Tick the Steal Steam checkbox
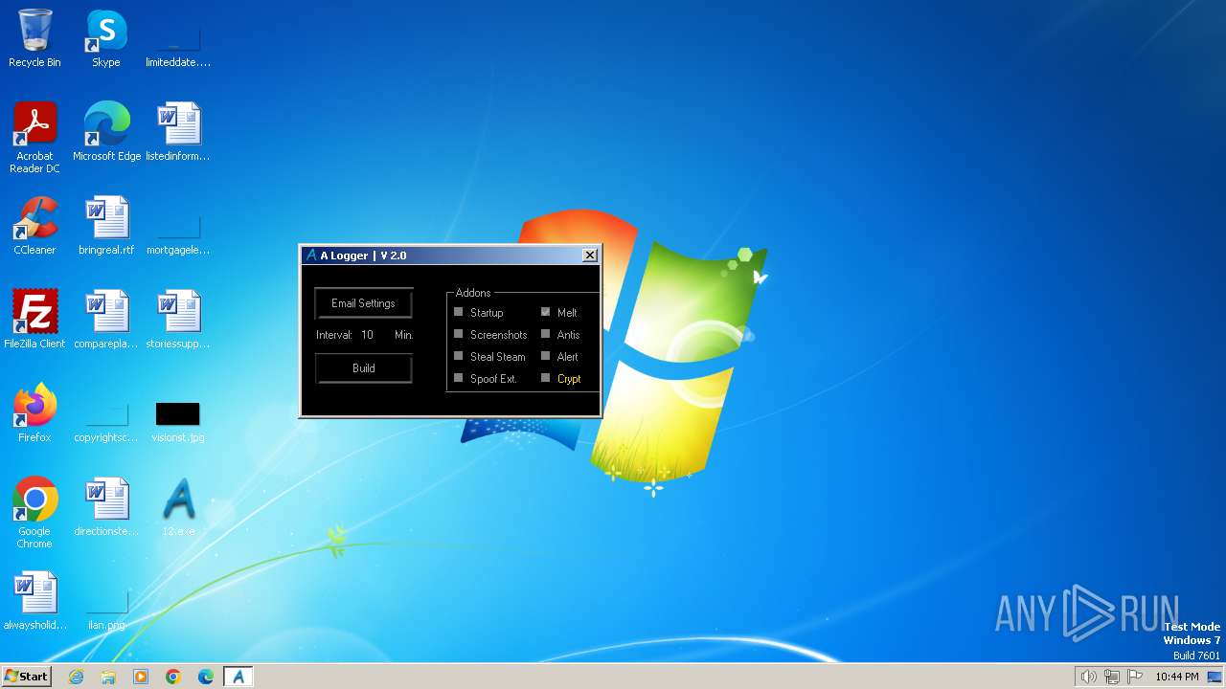This screenshot has width=1226, height=689. click(458, 356)
